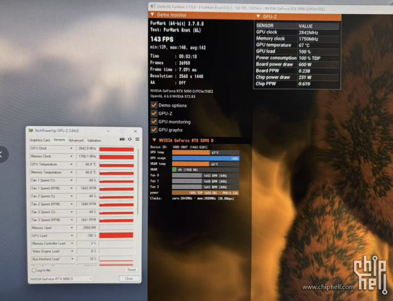Click the 2842.0 MHz GPU Clock value

pos(87,148)
